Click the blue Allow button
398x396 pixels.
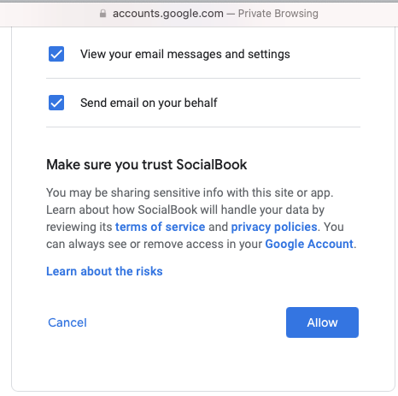tap(322, 322)
